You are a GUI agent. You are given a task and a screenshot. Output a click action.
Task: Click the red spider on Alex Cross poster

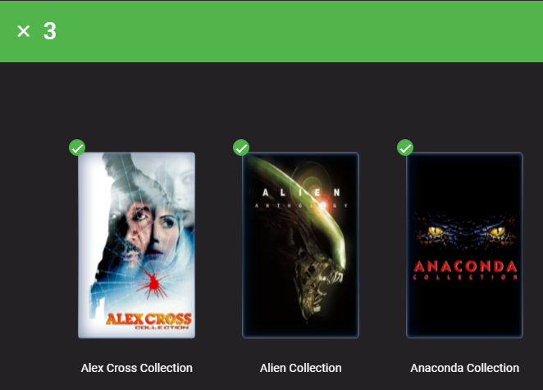point(152,281)
